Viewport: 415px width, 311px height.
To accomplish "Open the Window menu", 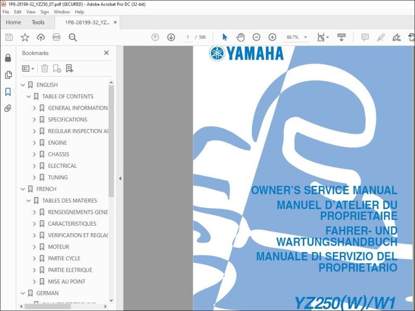I will [62, 12].
